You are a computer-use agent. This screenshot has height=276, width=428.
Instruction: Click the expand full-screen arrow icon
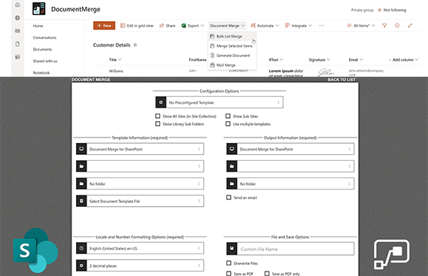[410, 26]
